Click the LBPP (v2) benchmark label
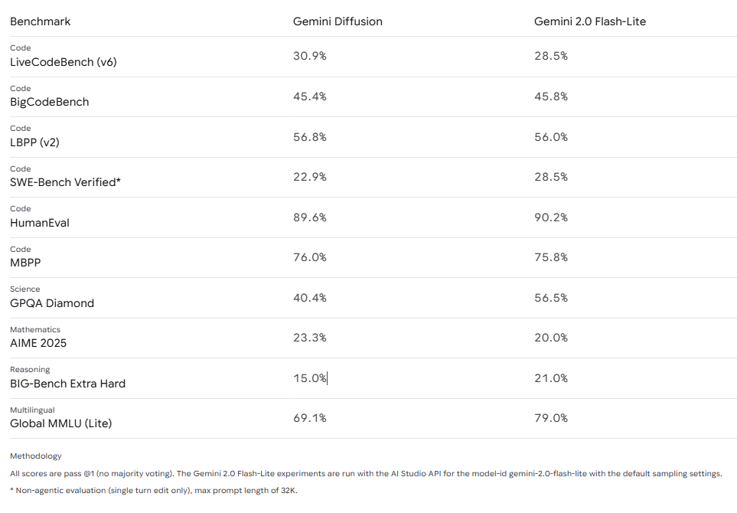This screenshot has height=513, width=737. [34, 142]
